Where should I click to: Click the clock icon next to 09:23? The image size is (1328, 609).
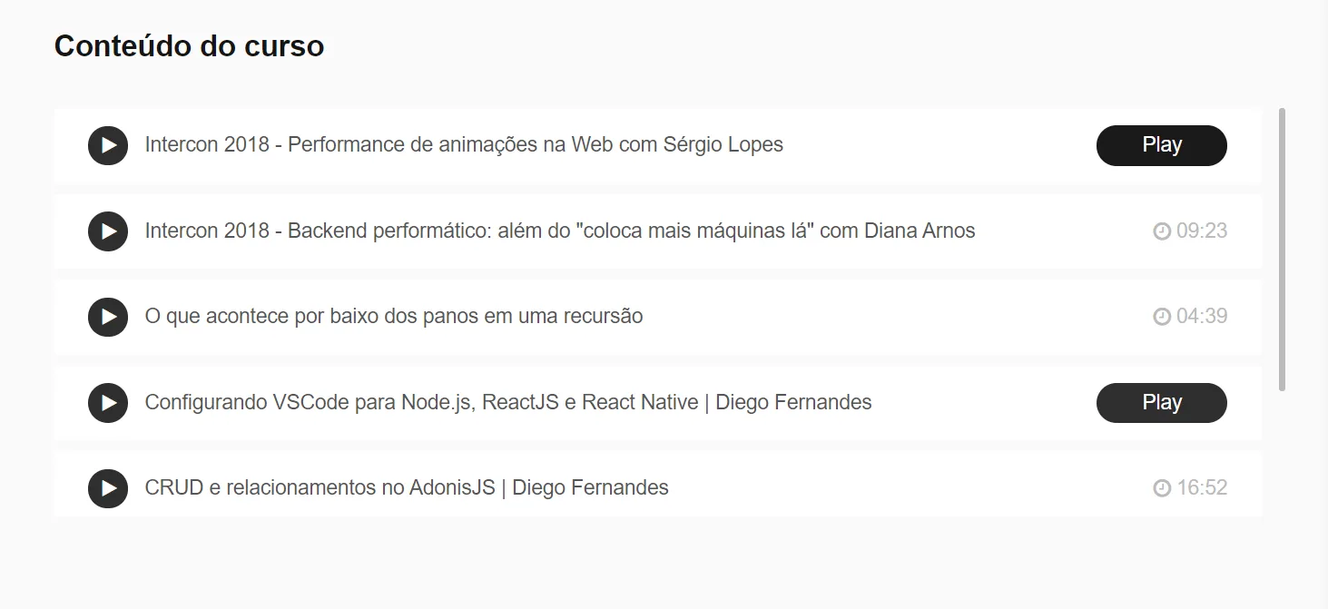(1162, 231)
